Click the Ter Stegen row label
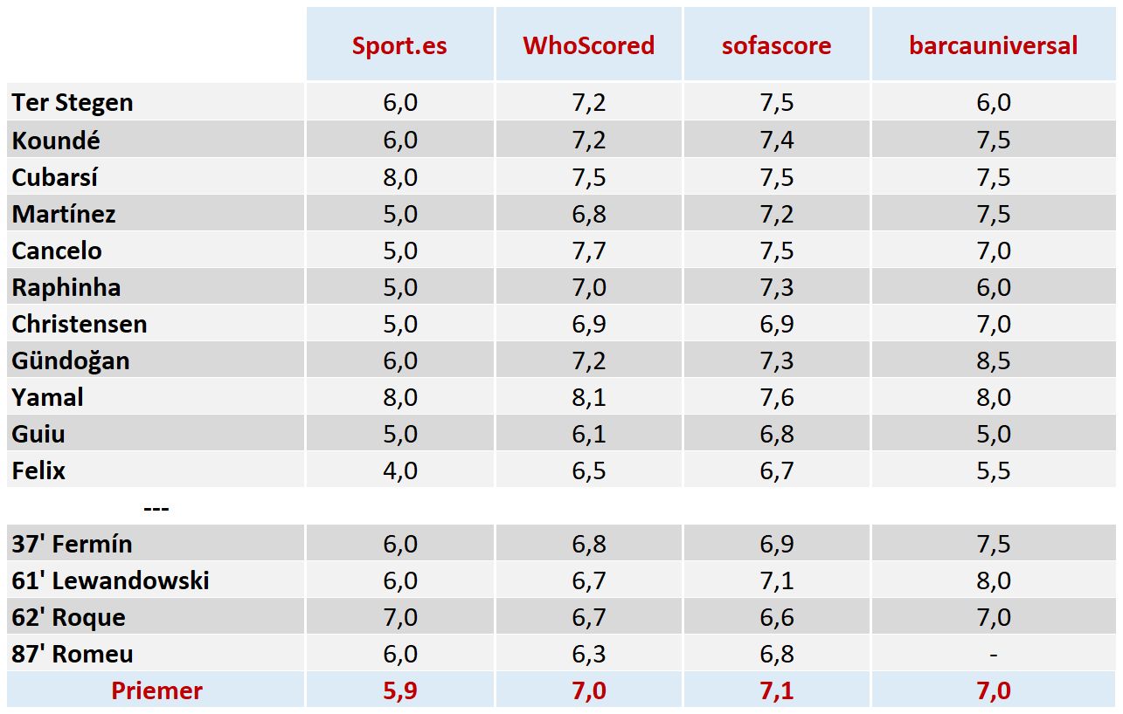The height and width of the screenshot is (714, 1123). pyautogui.click(x=73, y=102)
